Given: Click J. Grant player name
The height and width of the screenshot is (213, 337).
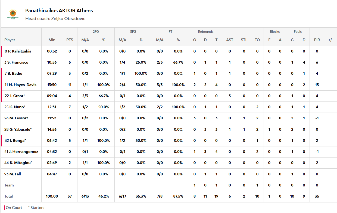Looking at the screenshot, I should click(15, 96).
